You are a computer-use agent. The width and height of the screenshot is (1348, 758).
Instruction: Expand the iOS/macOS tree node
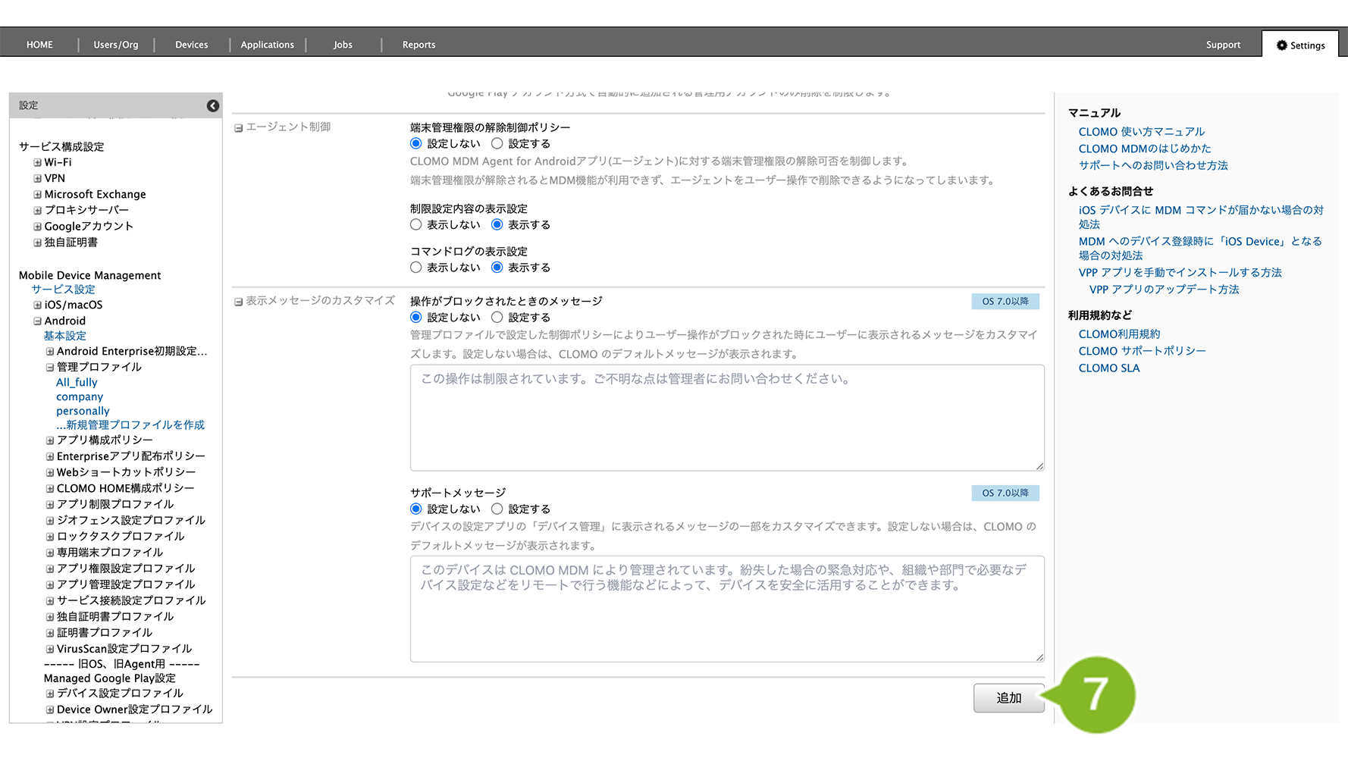click(x=37, y=305)
